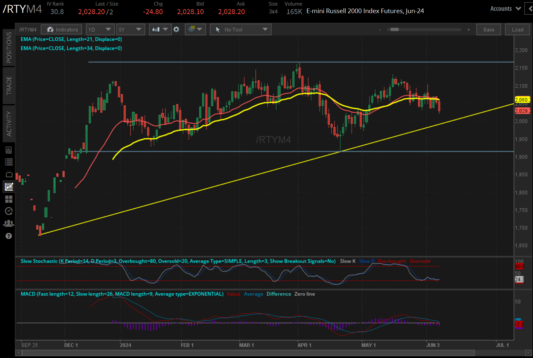The image size is (533, 358).
Task: Open the Indicators dialog
Action: (61, 29)
